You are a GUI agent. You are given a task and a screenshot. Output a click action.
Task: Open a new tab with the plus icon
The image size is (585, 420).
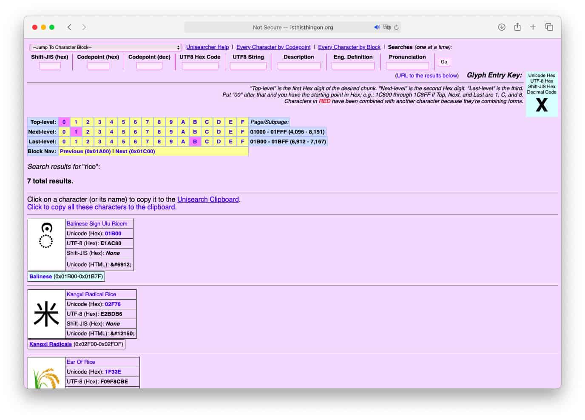click(x=533, y=27)
